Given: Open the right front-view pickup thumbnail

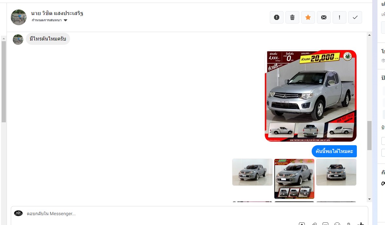Looking at the screenshot, I should pos(336,172).
